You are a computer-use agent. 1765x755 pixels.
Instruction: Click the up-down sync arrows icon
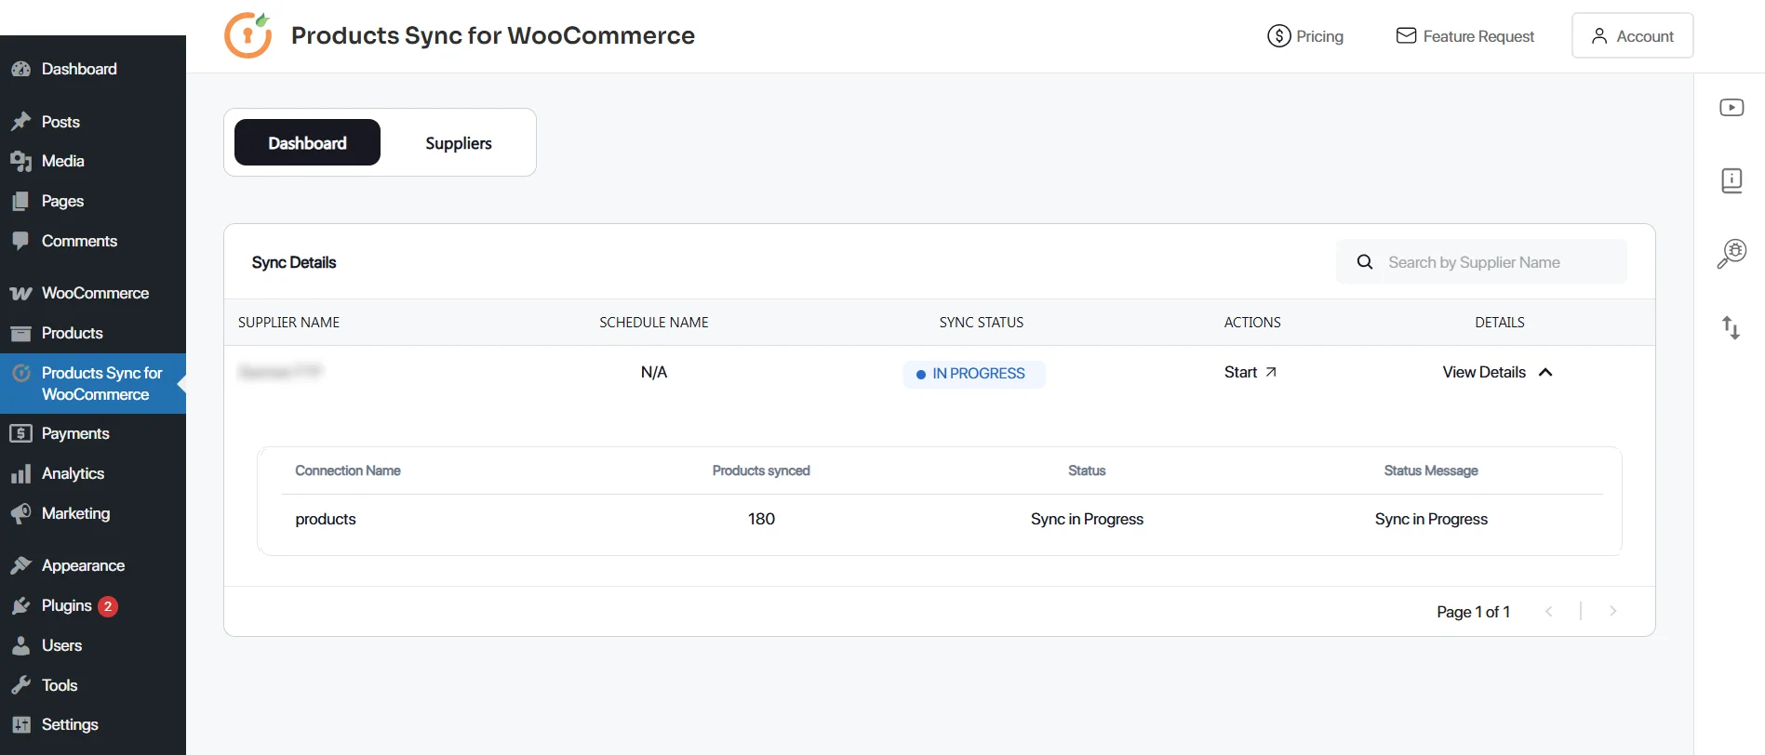click(x=1731, y=327)
